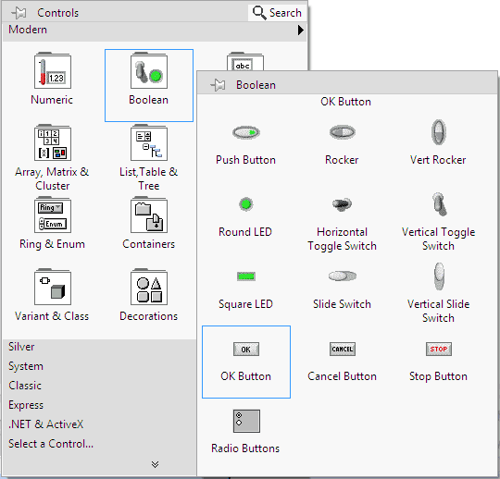The height and width of the screenshot is (479, 500).
Task: Pin the Controls palette open
Action: coord(19,13)
